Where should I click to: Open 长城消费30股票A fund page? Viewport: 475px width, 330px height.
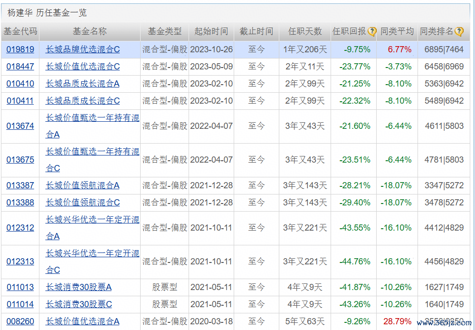pyautogui.click(x=78, y=287)
